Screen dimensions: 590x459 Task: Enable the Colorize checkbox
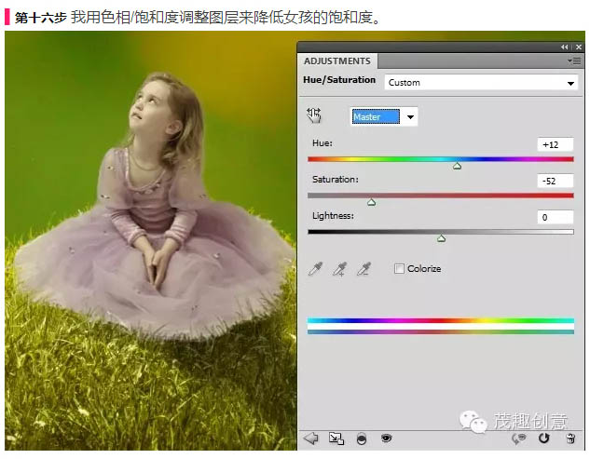pos(399,269)
